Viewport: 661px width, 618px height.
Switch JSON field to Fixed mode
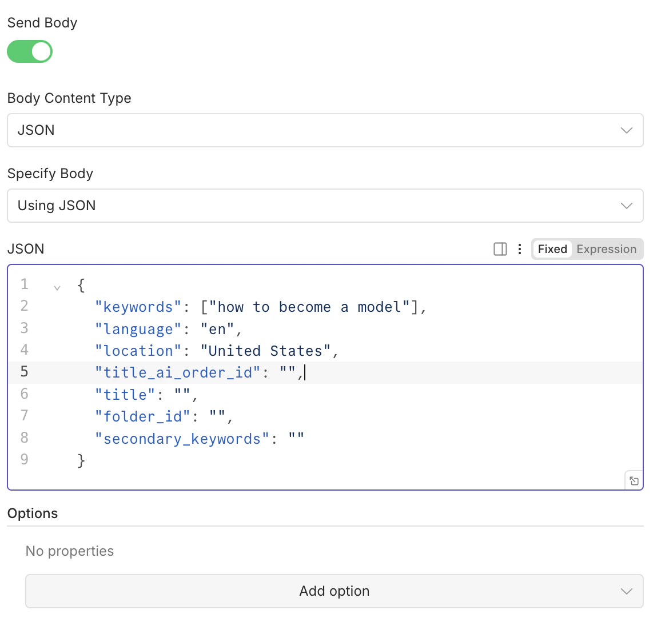coord(552,249)
